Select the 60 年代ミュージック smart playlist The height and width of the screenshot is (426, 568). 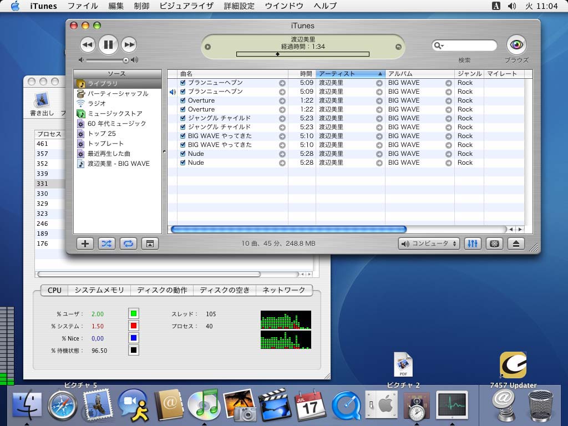[118, 124]
